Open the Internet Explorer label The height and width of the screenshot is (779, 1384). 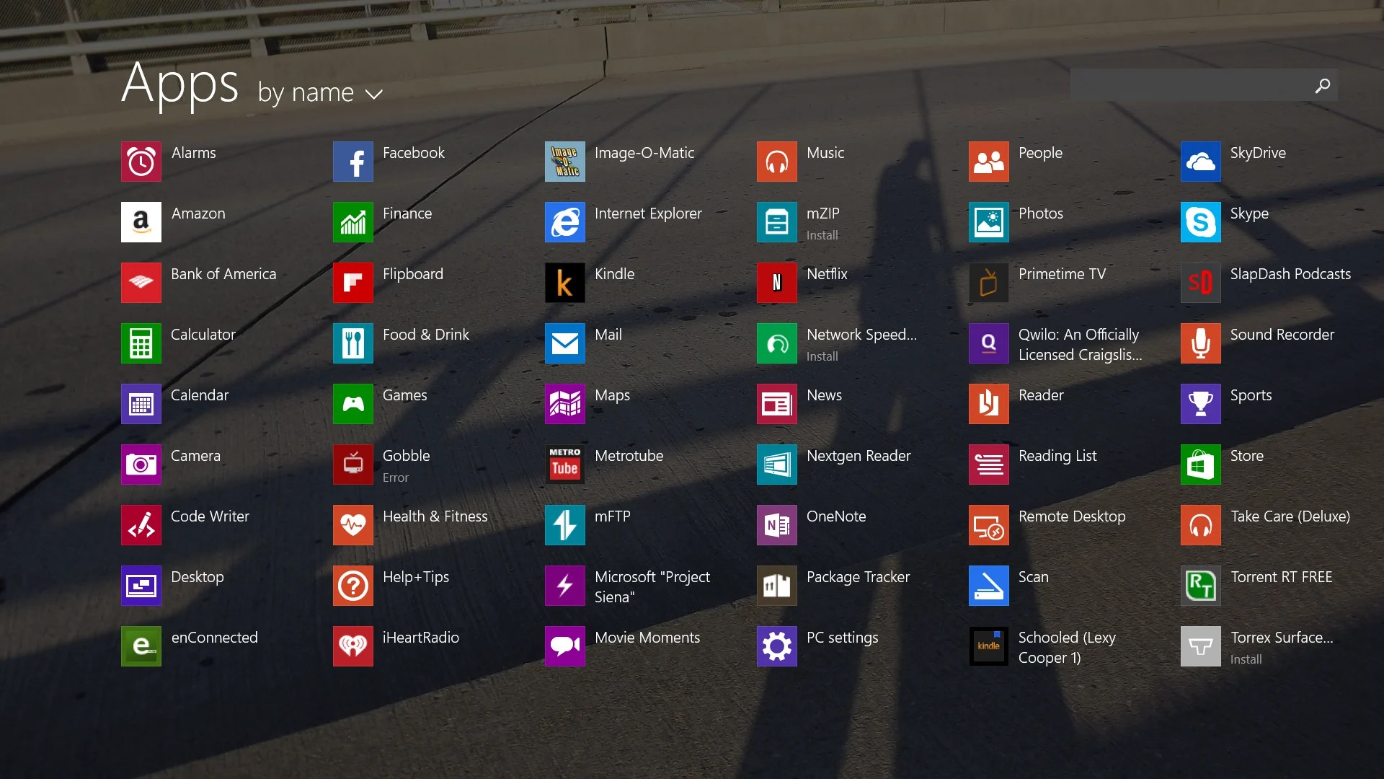pos(647,214)
